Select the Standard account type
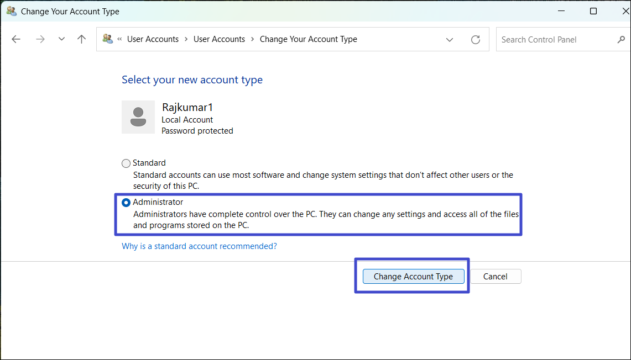The height and width of the screenshot is (360, 631). tap(126, 163)
